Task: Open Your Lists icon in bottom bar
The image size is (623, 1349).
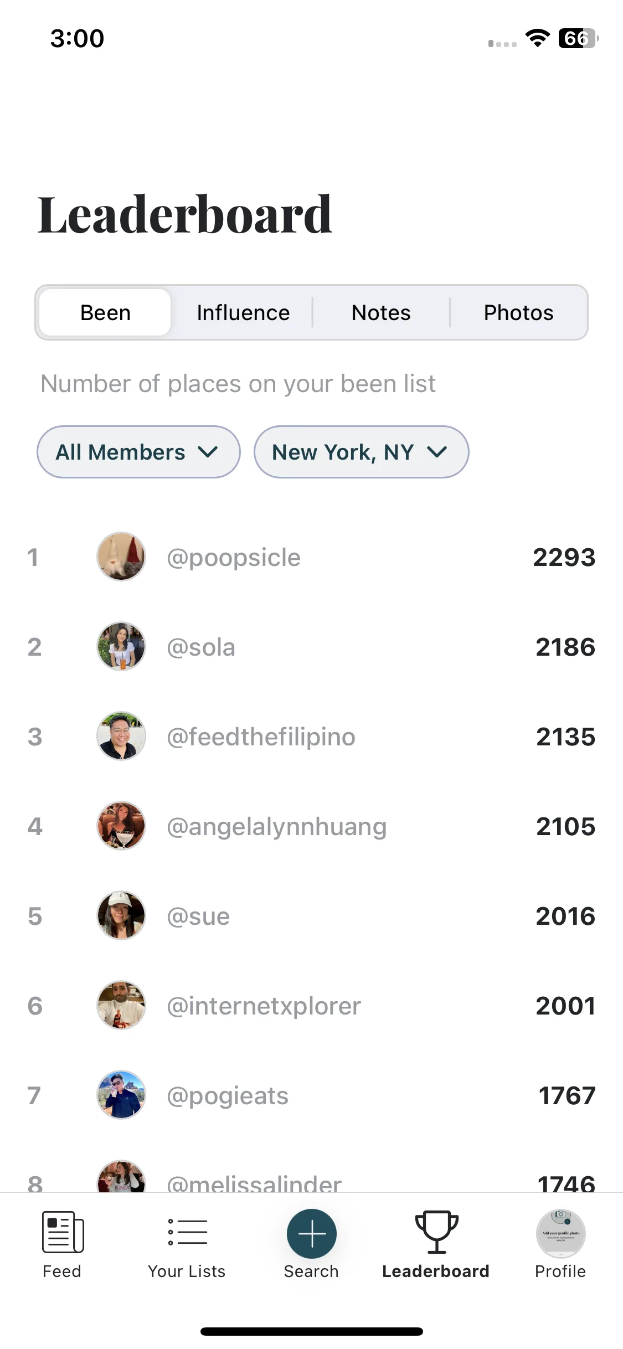Action: [187, 1232]
